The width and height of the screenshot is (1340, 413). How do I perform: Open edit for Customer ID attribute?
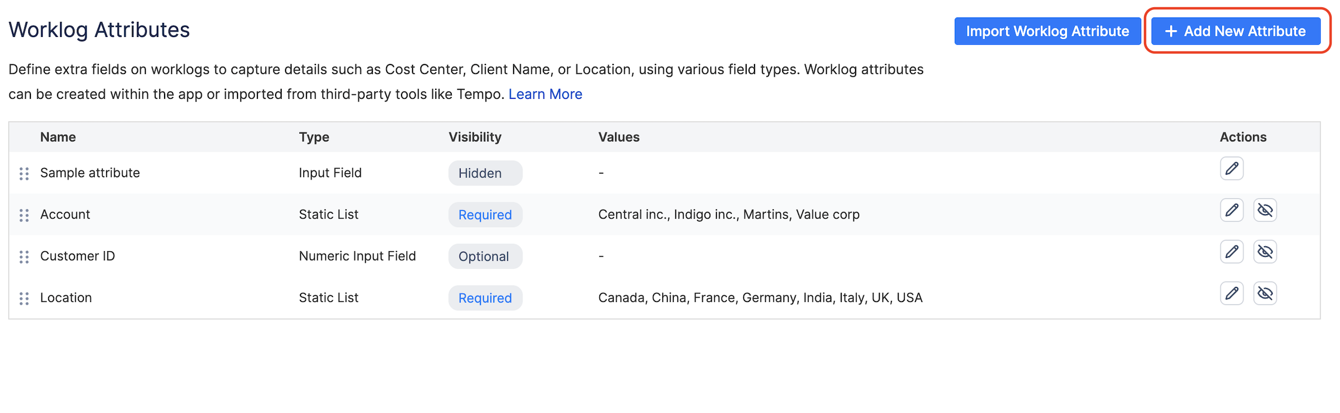tap(1231, 252)
